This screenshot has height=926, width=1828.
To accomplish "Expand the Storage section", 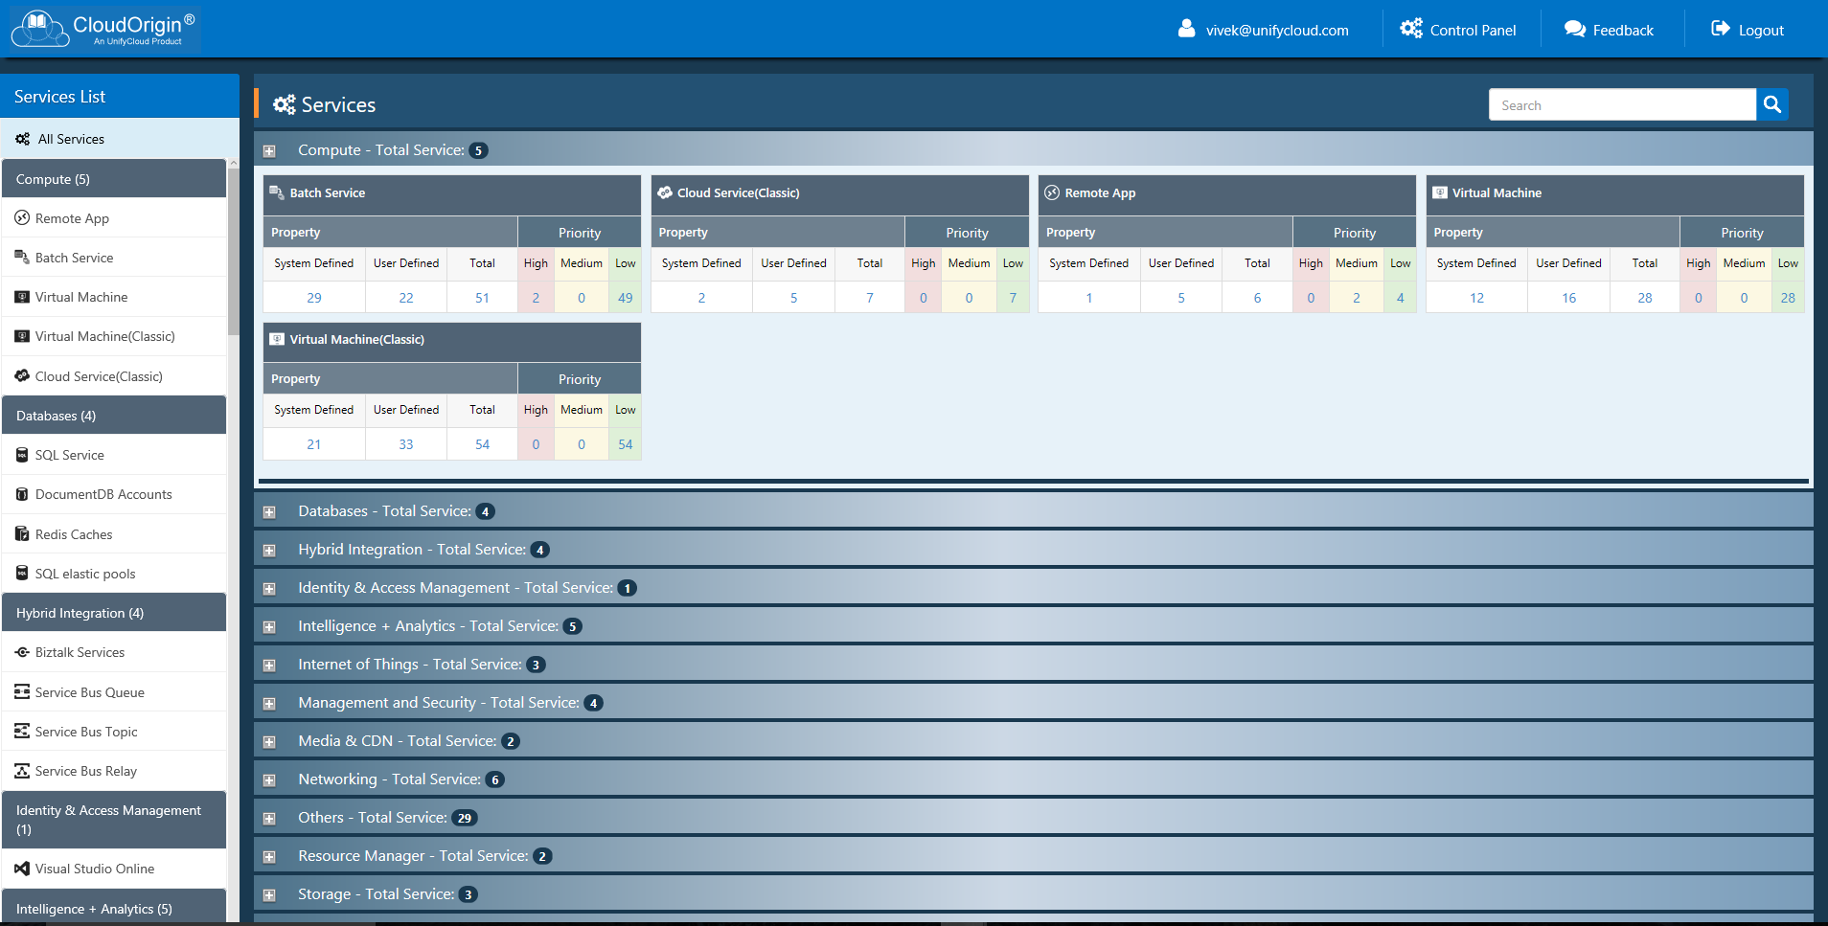I will click(269, 895).
